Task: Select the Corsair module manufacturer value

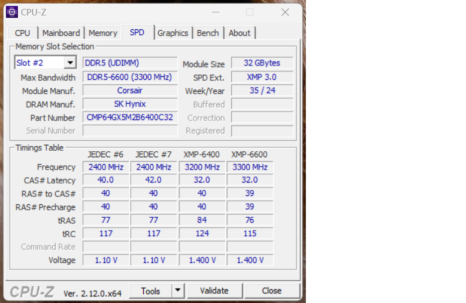Action: (130, 90)
